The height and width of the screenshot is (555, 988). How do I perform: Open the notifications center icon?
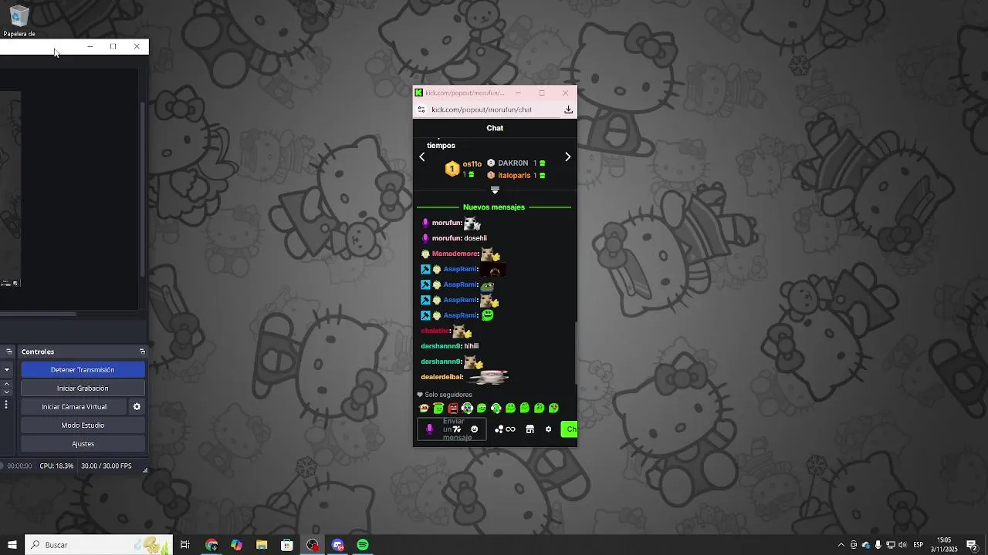pos(973,545)
